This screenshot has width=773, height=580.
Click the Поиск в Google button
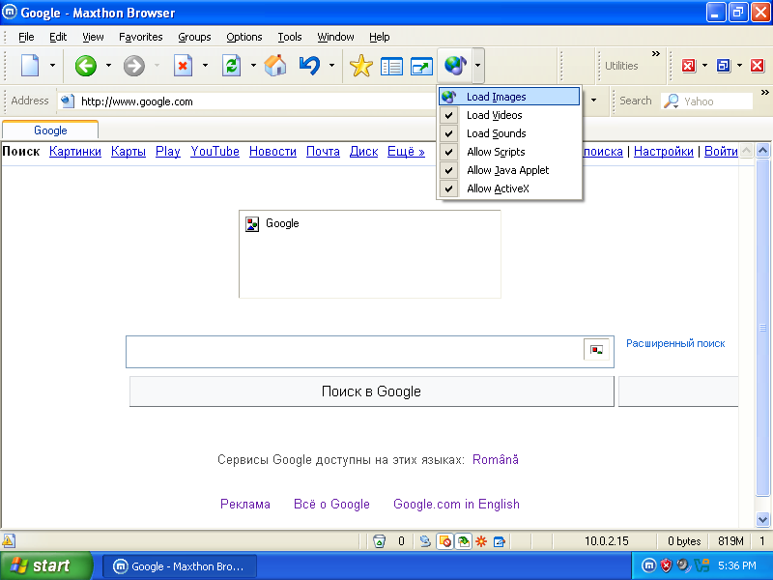coord(372,391)
